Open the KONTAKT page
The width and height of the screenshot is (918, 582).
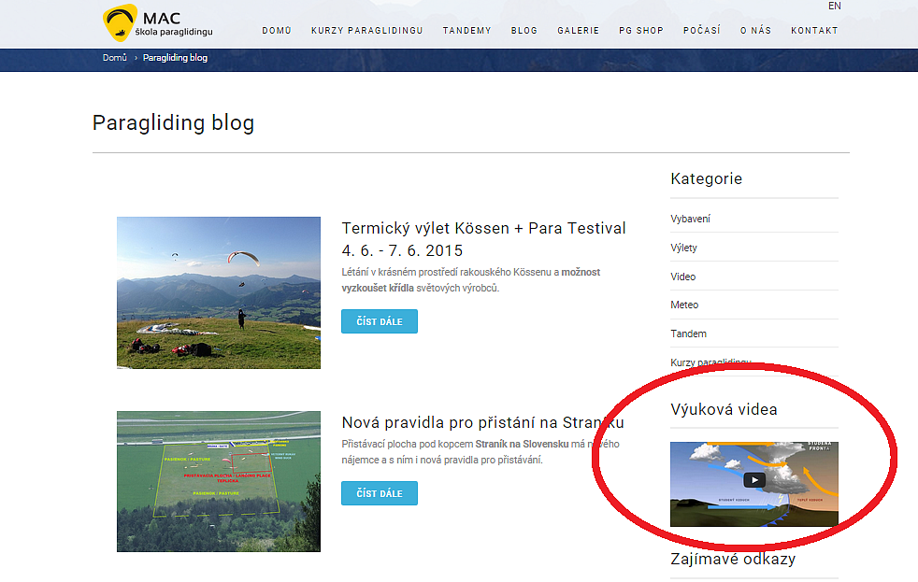tap(814, 31)
